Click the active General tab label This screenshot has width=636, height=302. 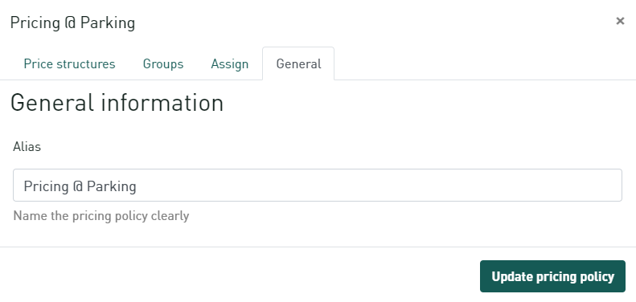pos(298,64)
